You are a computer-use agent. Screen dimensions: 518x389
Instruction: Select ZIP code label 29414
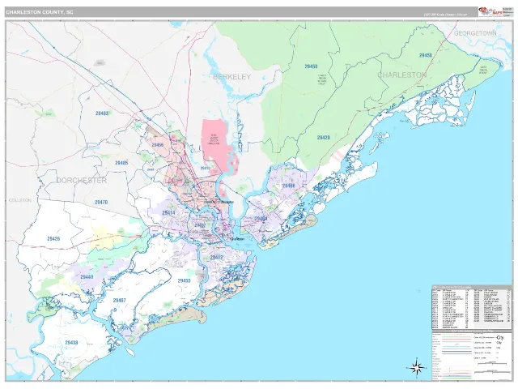click(168, 212)
